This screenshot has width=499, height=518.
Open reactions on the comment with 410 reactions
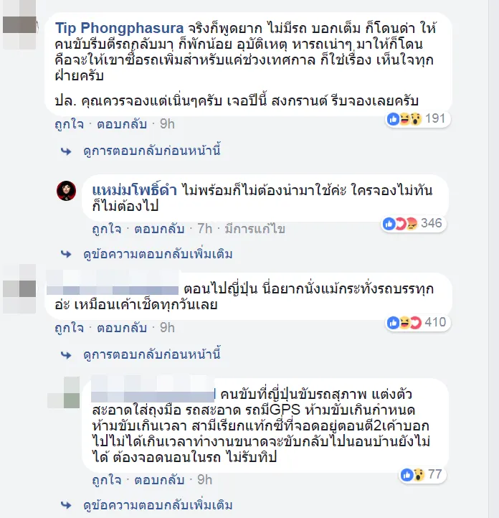[418, 322]
